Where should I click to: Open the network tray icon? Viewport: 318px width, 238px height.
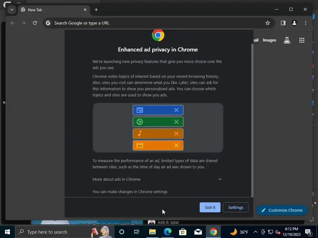click(270, 232)
